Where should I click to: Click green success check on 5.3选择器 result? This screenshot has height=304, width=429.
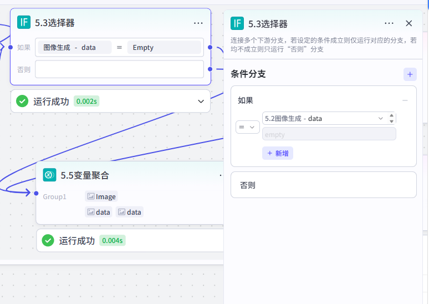pyautogui.click(x=22, y=102)
